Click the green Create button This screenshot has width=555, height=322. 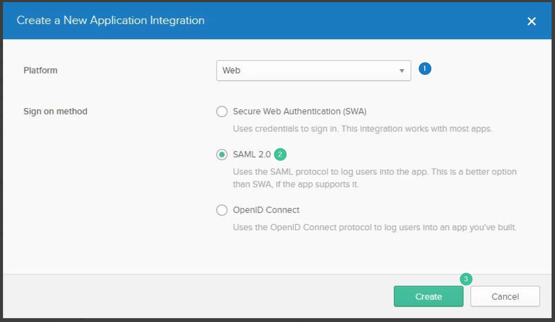pyautogui.click(x=428, y=296)
